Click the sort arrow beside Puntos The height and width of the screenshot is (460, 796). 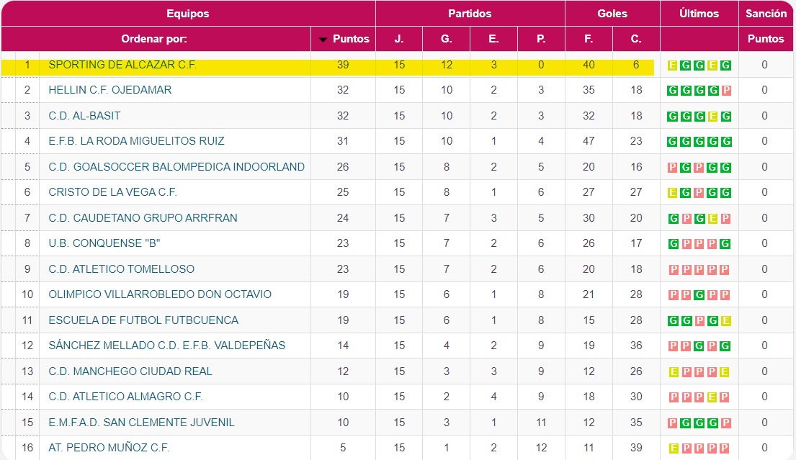[323, 40]
